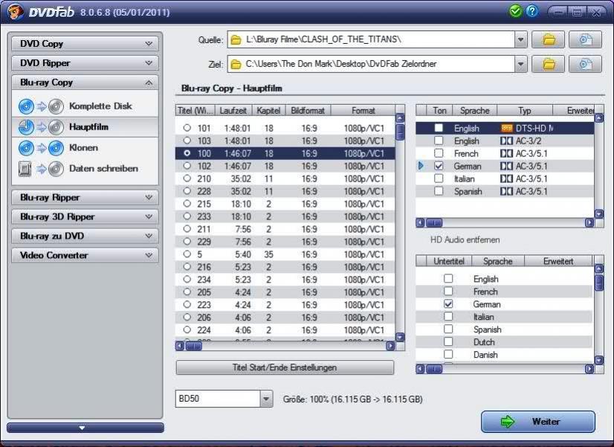Expand the DVD Copy section
The height and width of the screenshot is (447, 614).
[x=85, y=43]
